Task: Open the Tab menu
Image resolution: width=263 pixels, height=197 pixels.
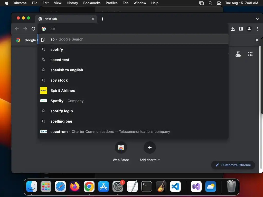Action: (x=125, y=3)
